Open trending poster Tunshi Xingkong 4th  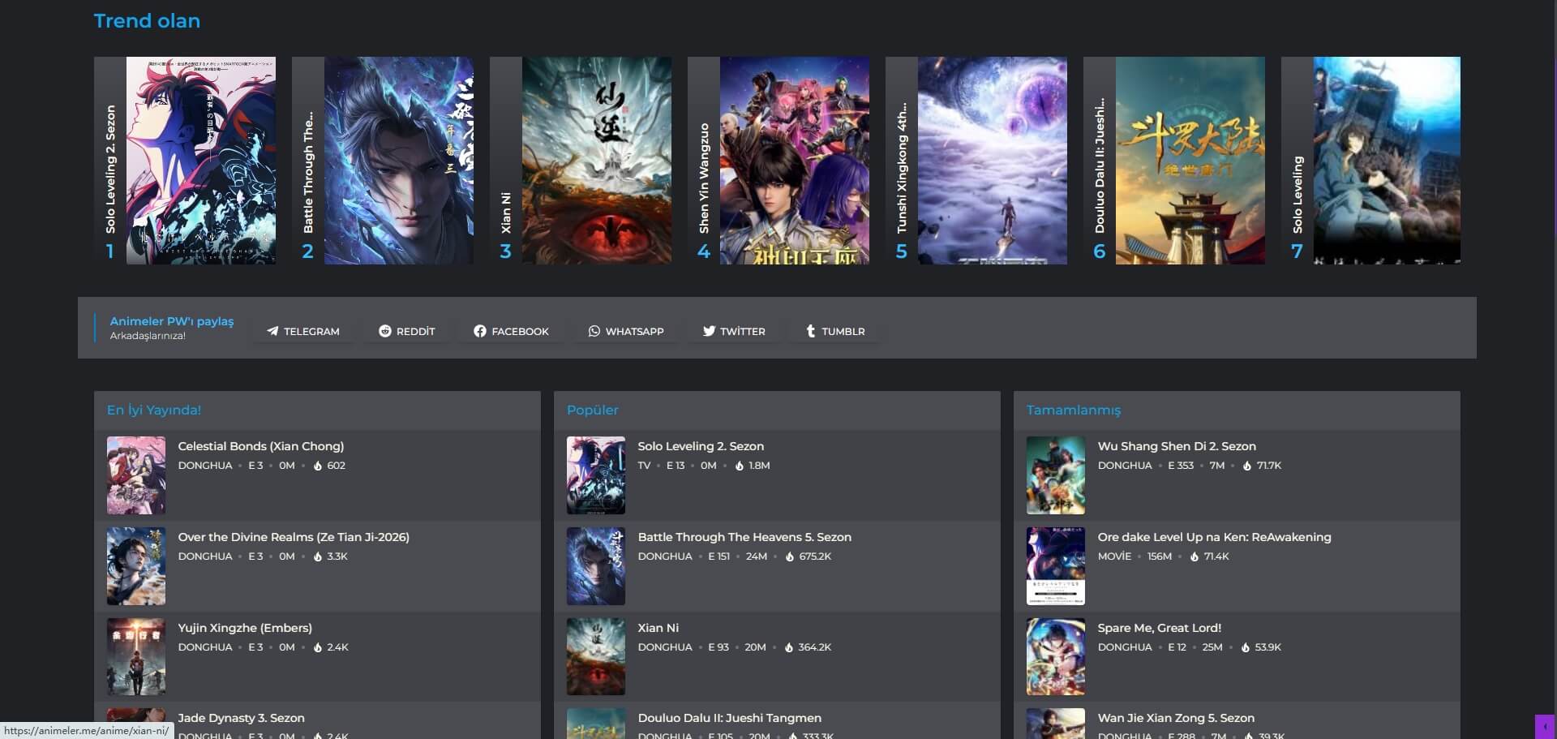point(992,161)
